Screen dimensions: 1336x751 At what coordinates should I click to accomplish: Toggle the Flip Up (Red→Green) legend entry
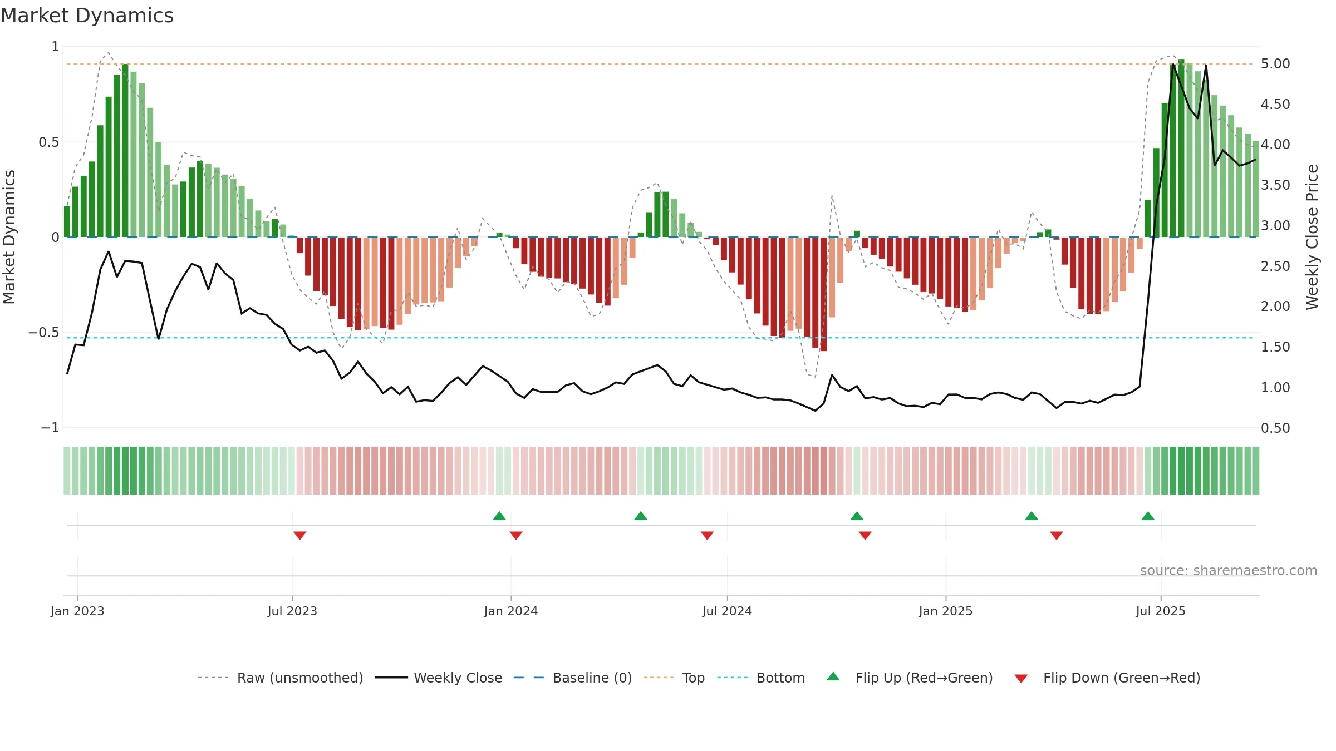tap(910, 678)
